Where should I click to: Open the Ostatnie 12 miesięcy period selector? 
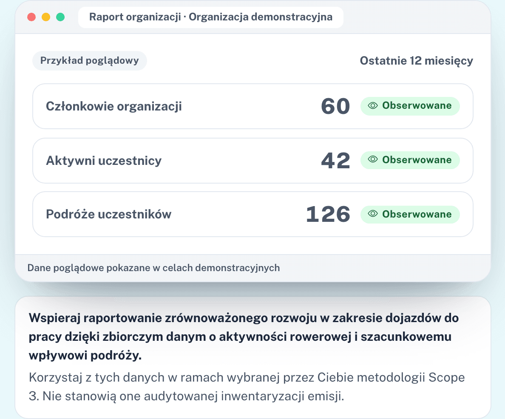(x=417, y=61)
